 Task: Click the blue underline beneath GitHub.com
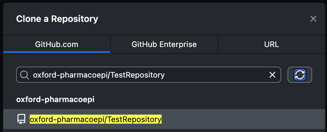57,52
